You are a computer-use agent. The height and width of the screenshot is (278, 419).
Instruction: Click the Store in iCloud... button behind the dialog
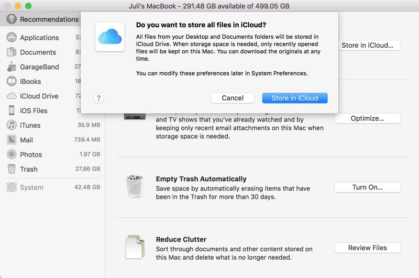tap(370, 46)
